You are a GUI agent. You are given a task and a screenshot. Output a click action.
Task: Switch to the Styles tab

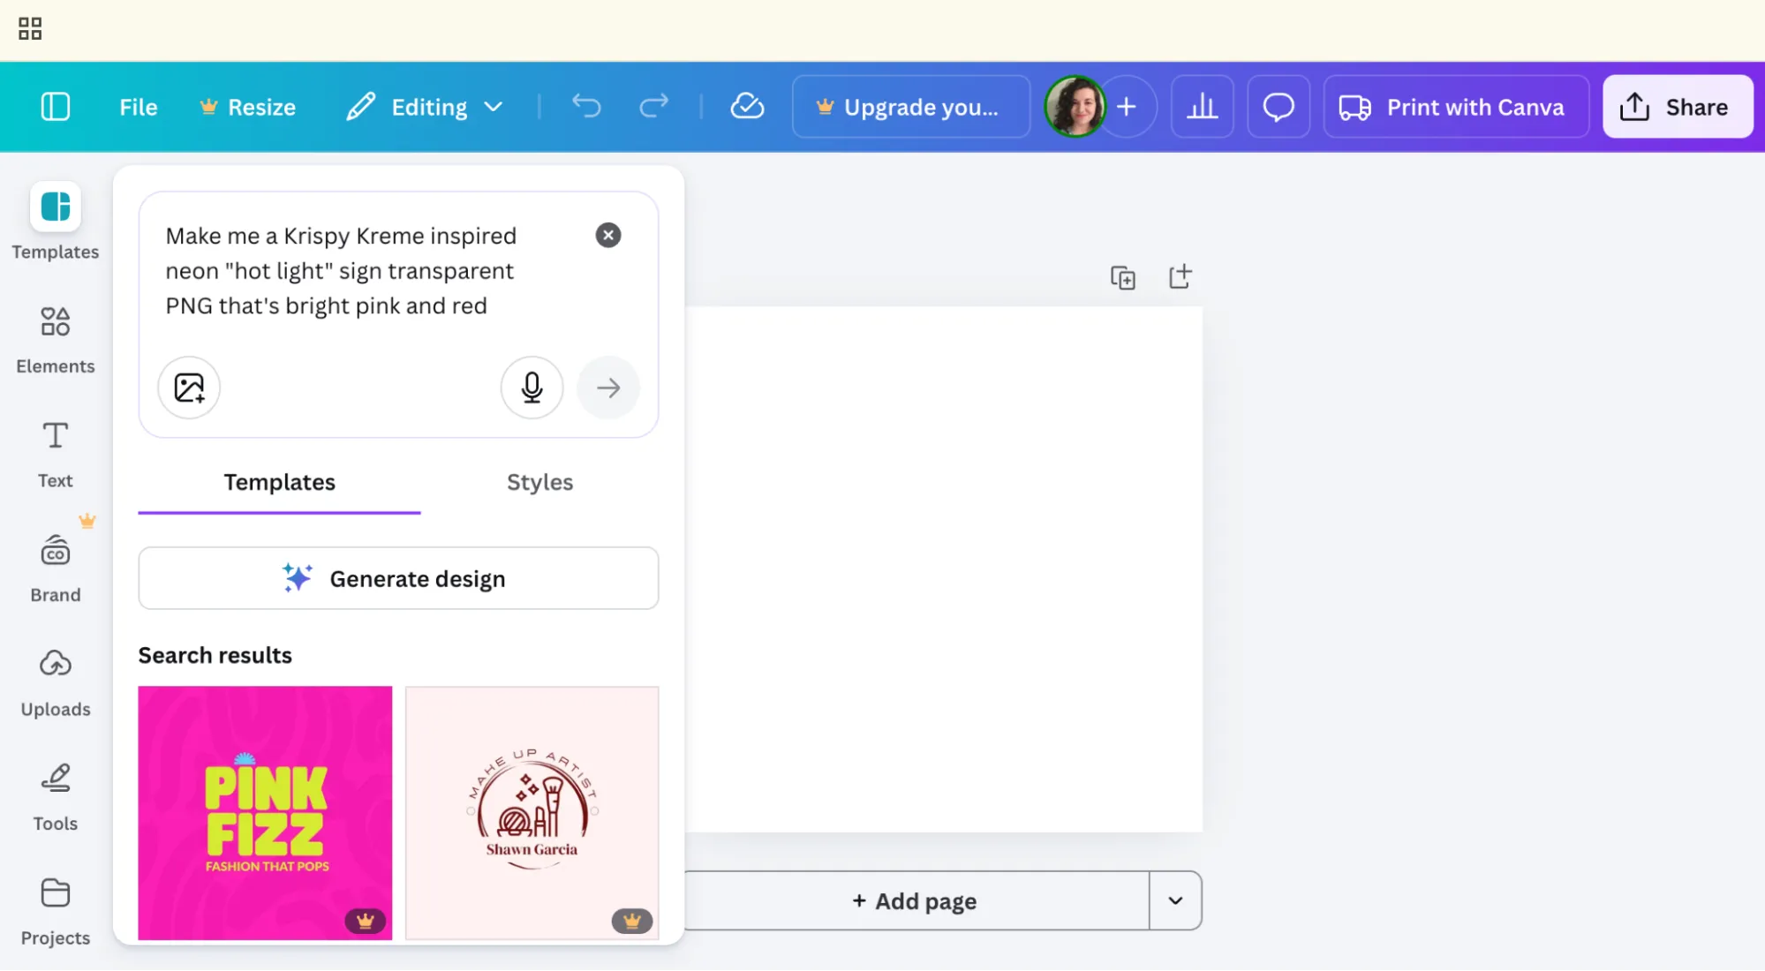(x=539, y=482)
